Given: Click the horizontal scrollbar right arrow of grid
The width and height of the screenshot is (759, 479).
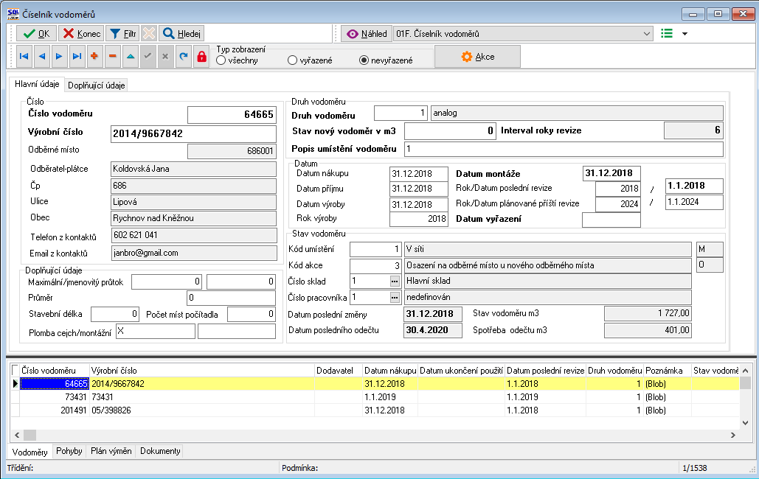Looking at the screenshot, I should pyautogui.click(x=733, y=435).
